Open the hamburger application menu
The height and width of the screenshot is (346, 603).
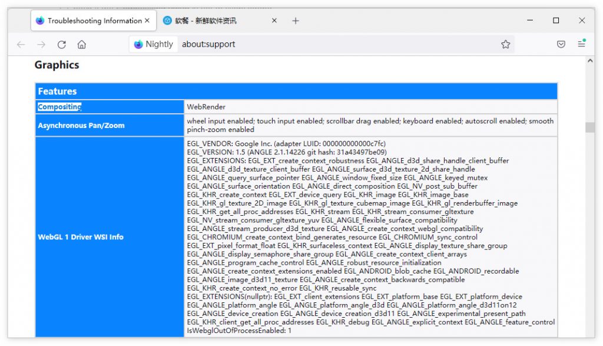[581, 44]
